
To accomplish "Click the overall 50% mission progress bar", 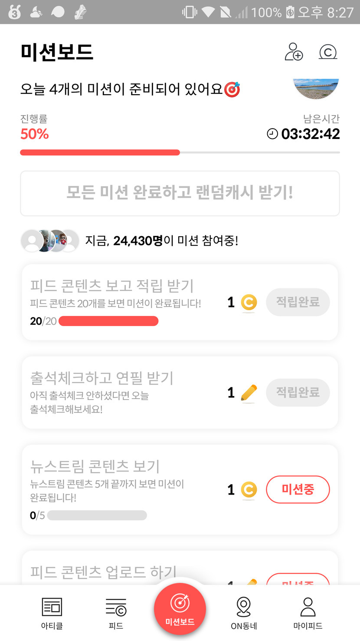I will [180, 152].
